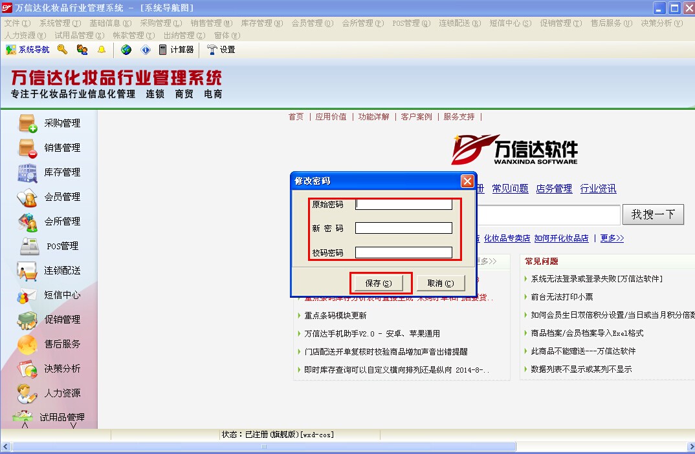
Task: Click the 取消 button in the password dialog
Action: click(x=439, y=283)
